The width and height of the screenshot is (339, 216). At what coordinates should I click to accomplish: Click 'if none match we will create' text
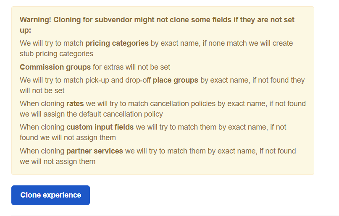pyautogui.click(x=248, y=43)
